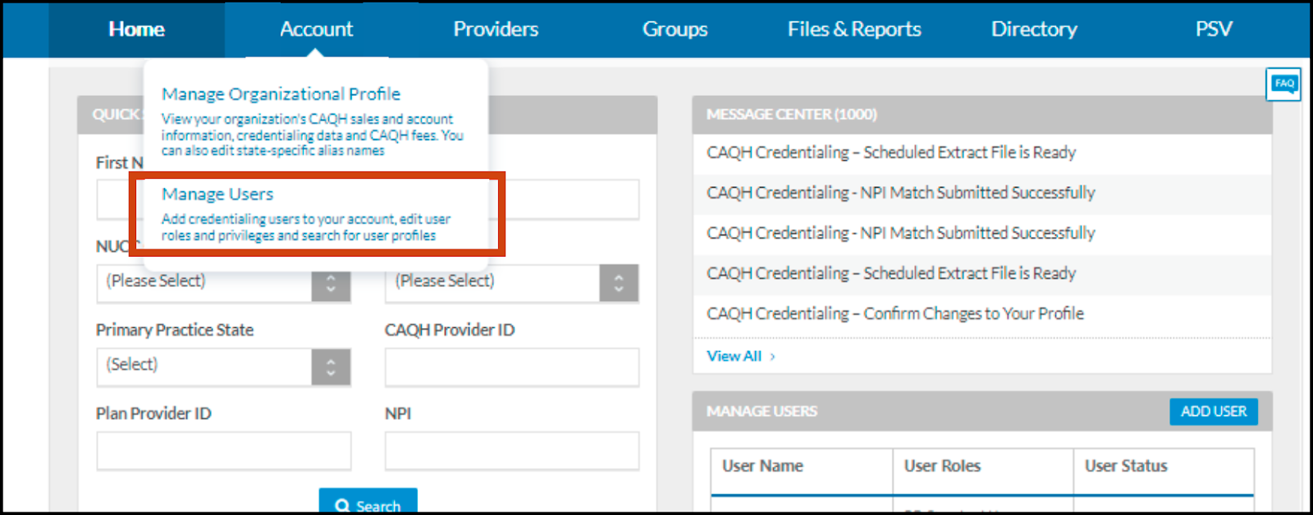Open the FAQ help icon
The image size is (1313, 515).
(1283, 84)
